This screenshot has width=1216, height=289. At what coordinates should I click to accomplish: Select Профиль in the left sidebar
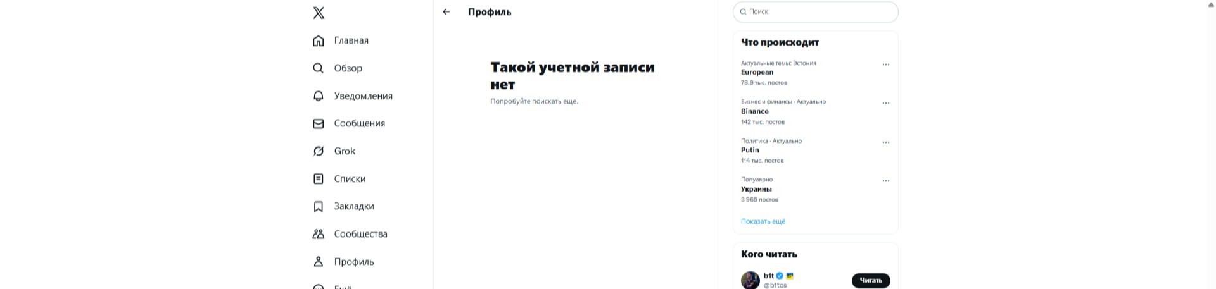(353, 262)
